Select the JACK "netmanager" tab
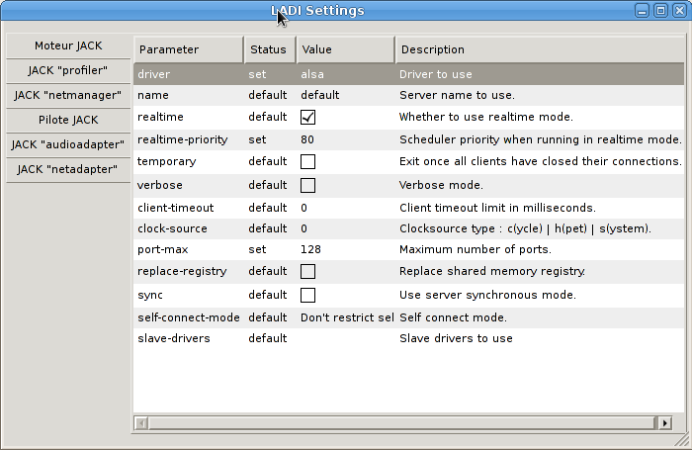Image resolution: width=692 pixels, height=450 pixels. tap(68, 95)
